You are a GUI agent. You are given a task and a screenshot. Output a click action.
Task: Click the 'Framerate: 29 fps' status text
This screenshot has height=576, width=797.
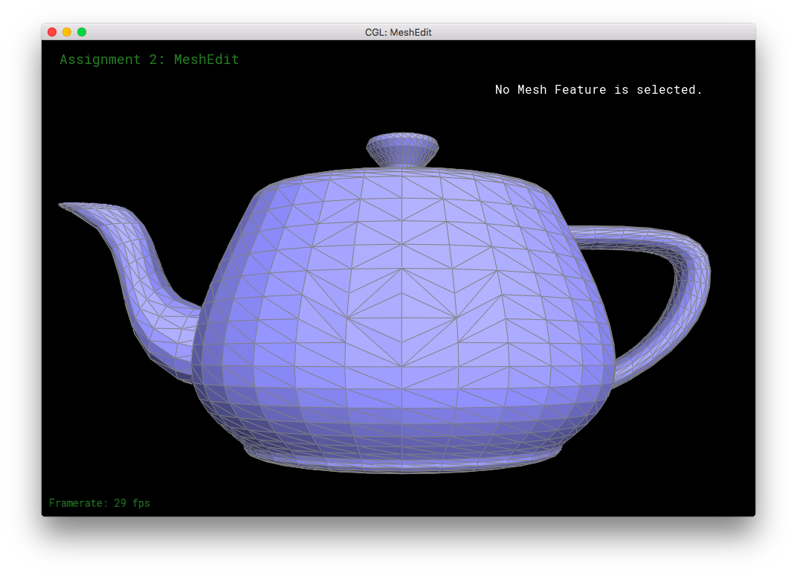[x=100, y=503]
